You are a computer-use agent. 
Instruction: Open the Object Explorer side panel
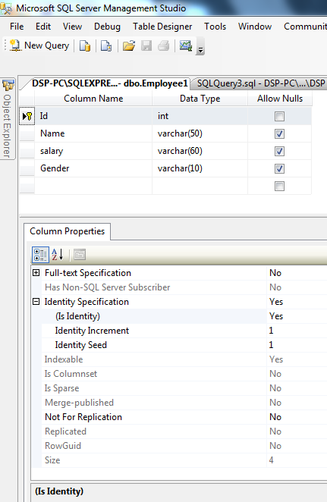coord(8,119)
